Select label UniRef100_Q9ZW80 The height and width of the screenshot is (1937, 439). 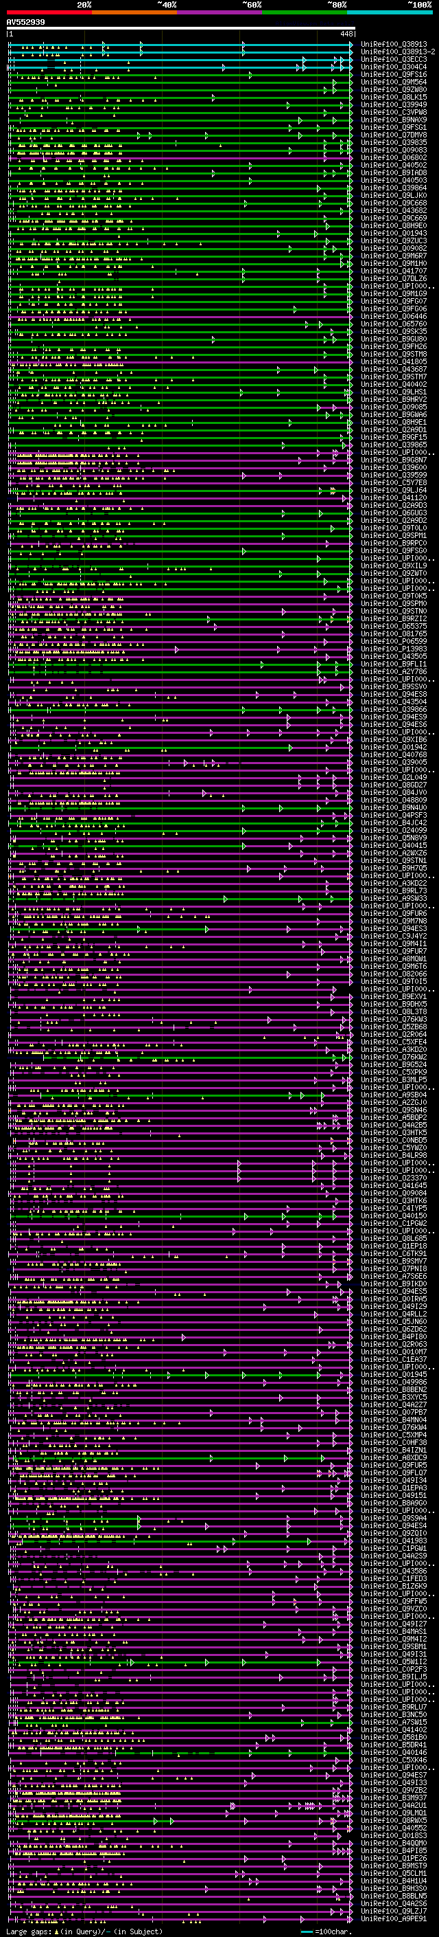394,89
